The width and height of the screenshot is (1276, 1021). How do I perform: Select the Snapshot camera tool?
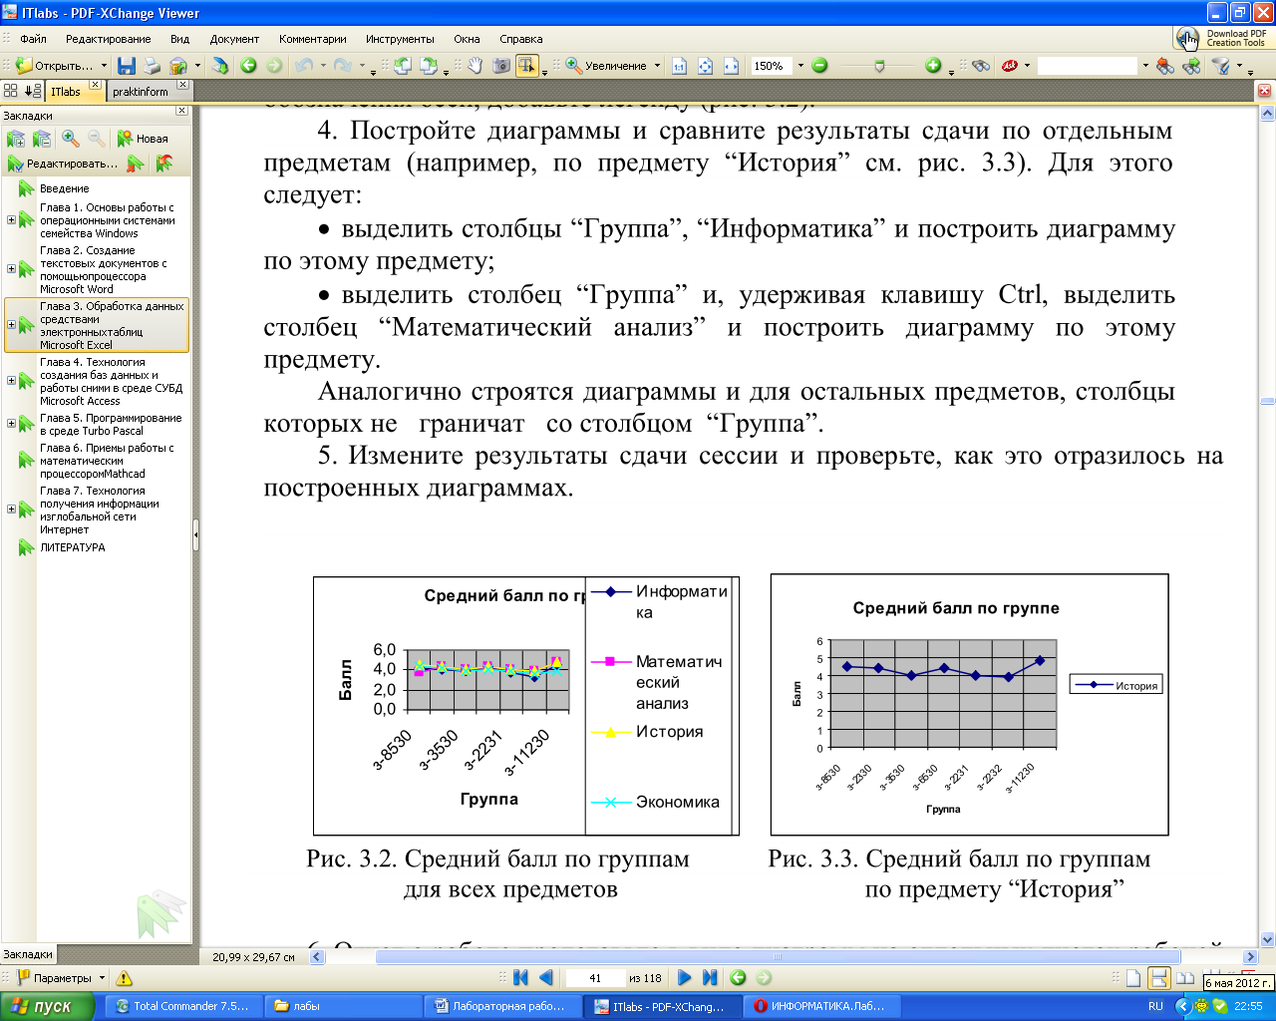click(500, 66)
